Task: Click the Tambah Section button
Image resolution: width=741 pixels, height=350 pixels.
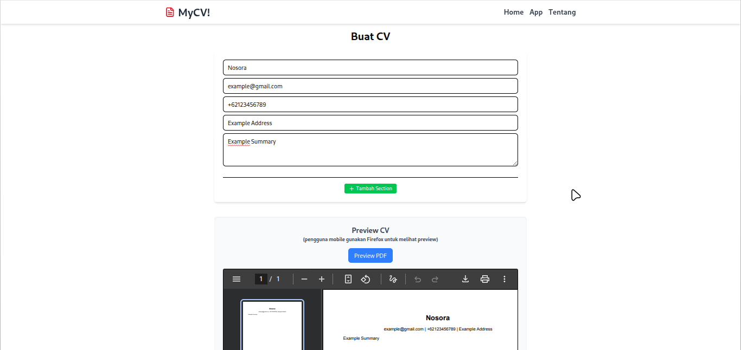Action: pos(370,189)
